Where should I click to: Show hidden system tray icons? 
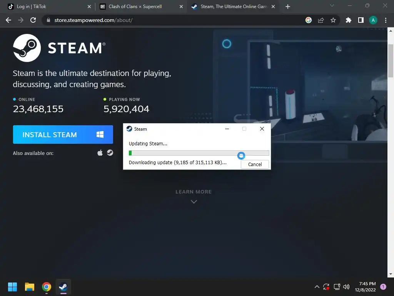tap(317, 287)
